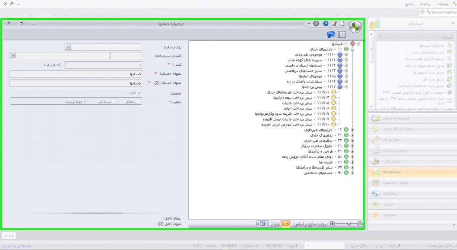Screen dimensions: 457x250
Task: Click icon beside صدور سند تسعير ارز
Action: click(449, 72)
